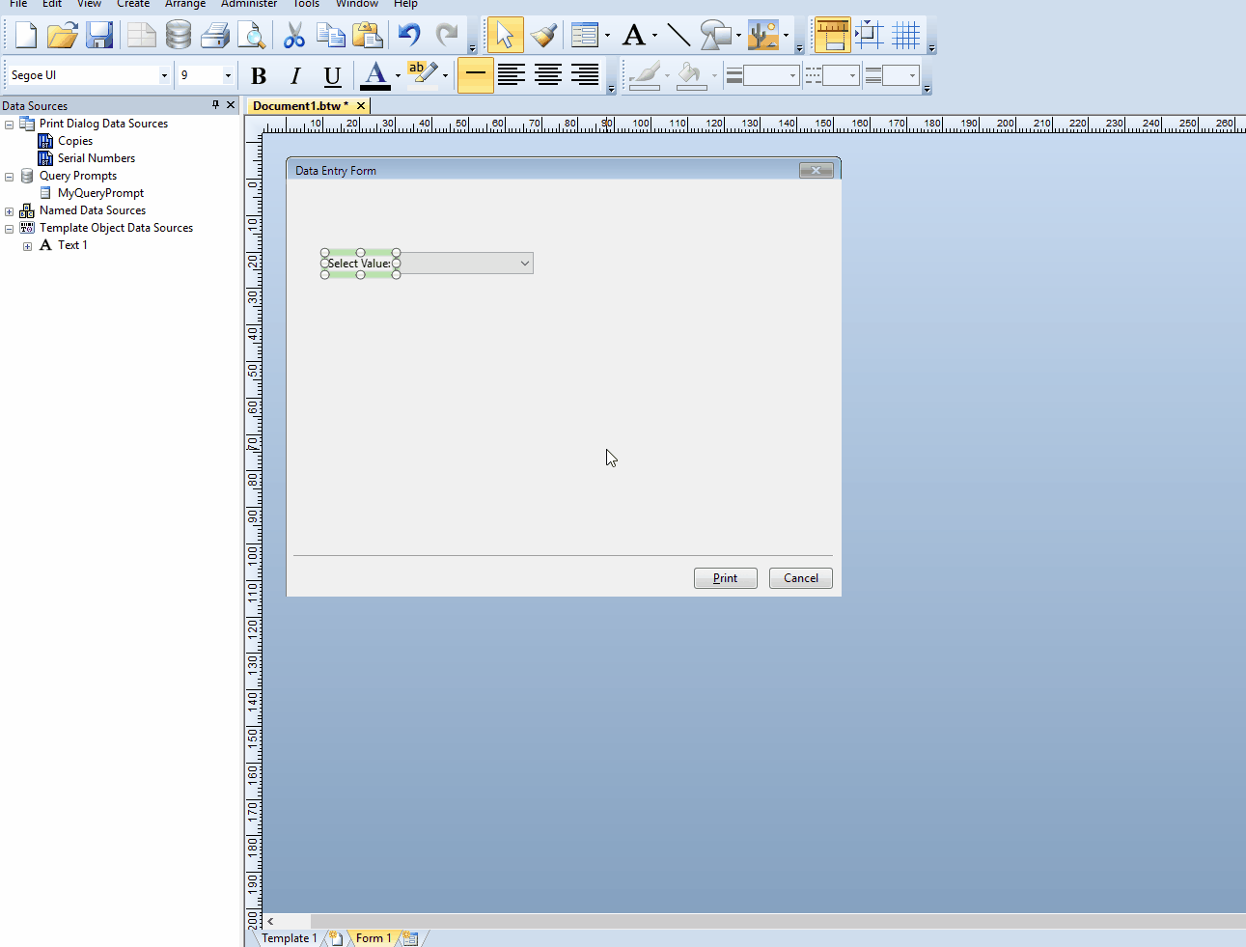Click the form control creation icon
Viewport: 1246px width, 947px height.
coord(585,36)
